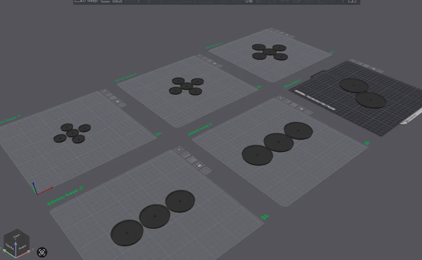Open plate settings for the 50mm base plate
This screenshot has height=260, width=422.
(206, 171)
